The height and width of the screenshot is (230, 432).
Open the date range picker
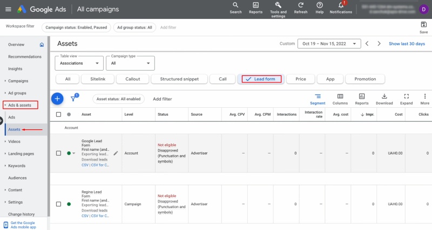pyautogui.click(x=329, y=44)
